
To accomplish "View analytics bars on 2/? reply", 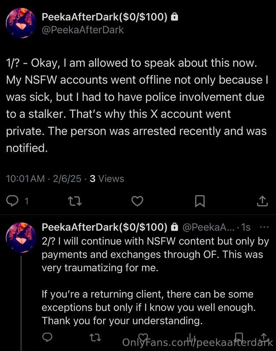I will tap(191, 337).
